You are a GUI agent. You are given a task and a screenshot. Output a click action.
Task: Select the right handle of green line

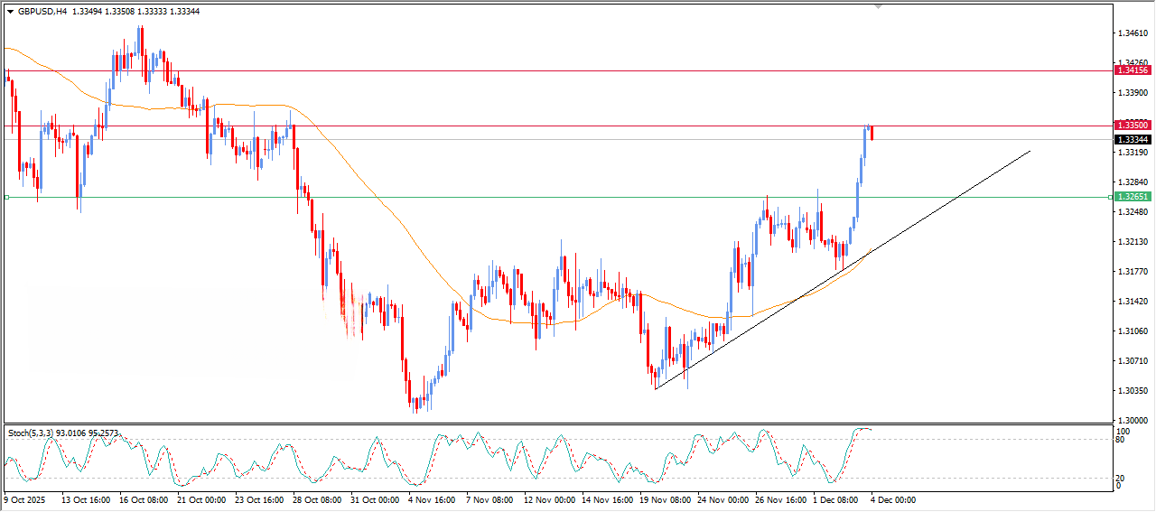(x=1109, y=197)
